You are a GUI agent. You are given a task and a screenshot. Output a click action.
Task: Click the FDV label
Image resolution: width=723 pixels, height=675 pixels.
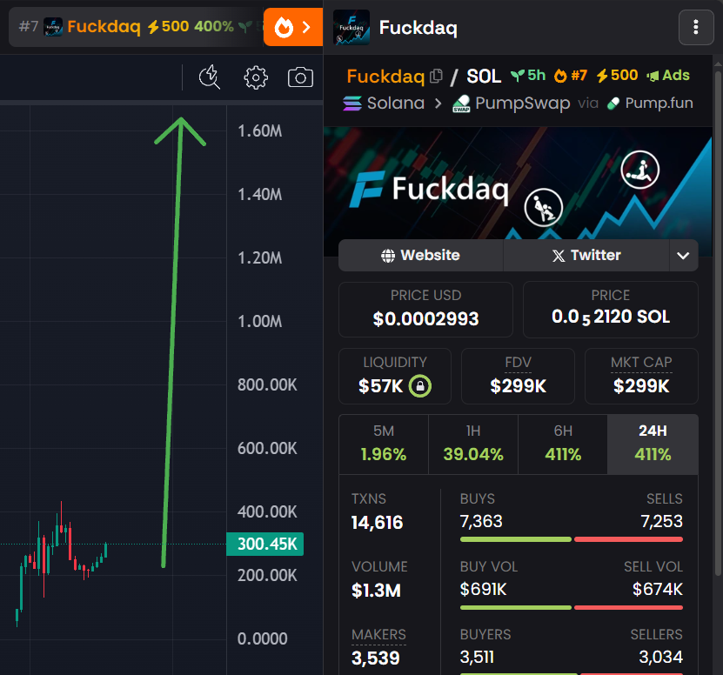click(519, 363)
